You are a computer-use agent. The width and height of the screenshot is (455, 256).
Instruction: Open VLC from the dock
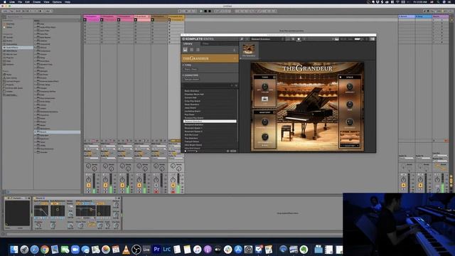126,249
